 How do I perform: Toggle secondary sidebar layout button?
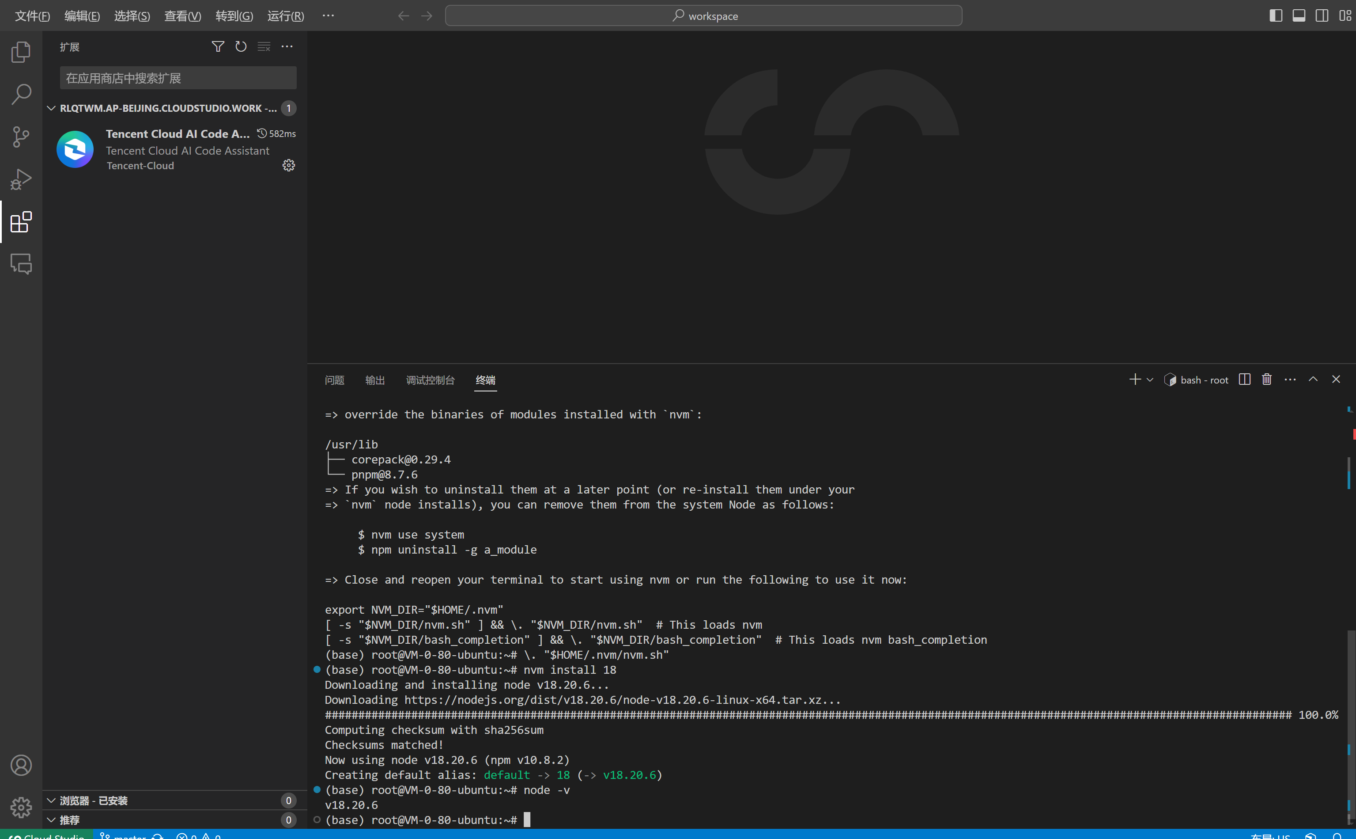pos(1322,15)
